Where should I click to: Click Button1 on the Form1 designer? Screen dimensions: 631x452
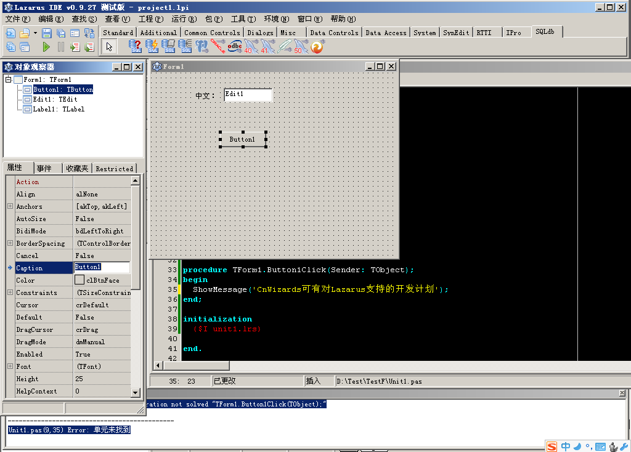pyautogui.click(x=242, y=140)
